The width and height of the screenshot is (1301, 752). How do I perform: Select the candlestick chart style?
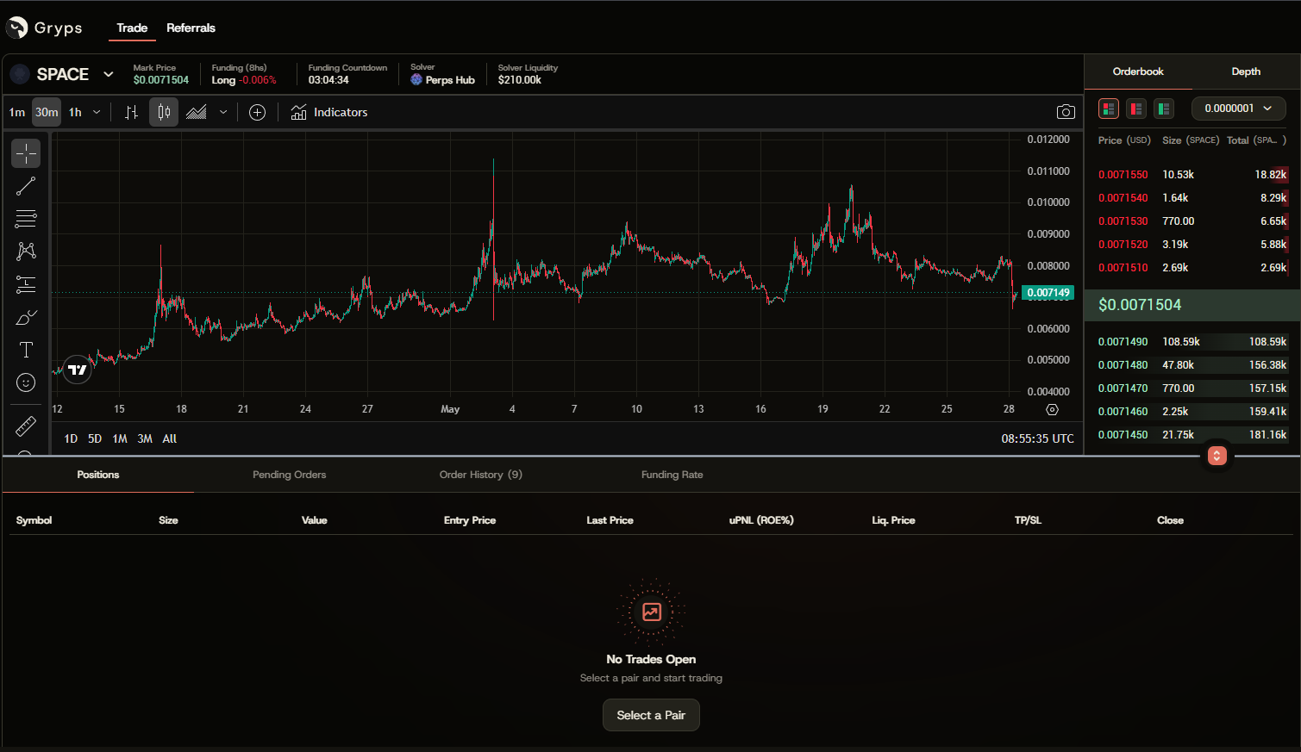(164, 112)
